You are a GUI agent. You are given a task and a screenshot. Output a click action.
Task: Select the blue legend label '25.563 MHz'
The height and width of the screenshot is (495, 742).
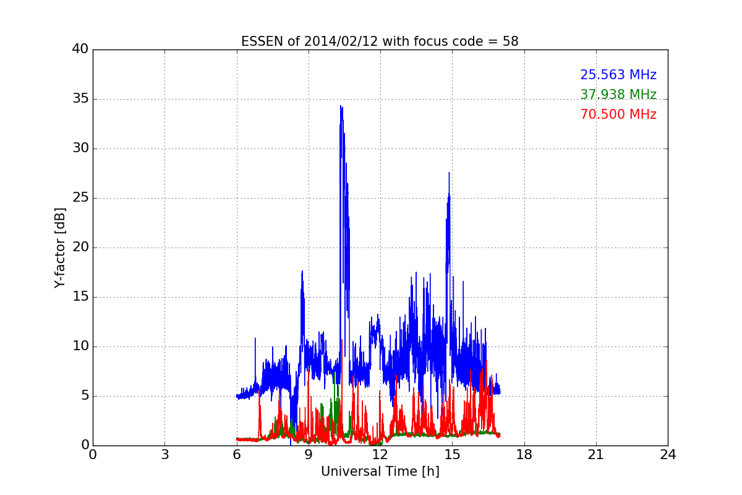click(618, 75)
